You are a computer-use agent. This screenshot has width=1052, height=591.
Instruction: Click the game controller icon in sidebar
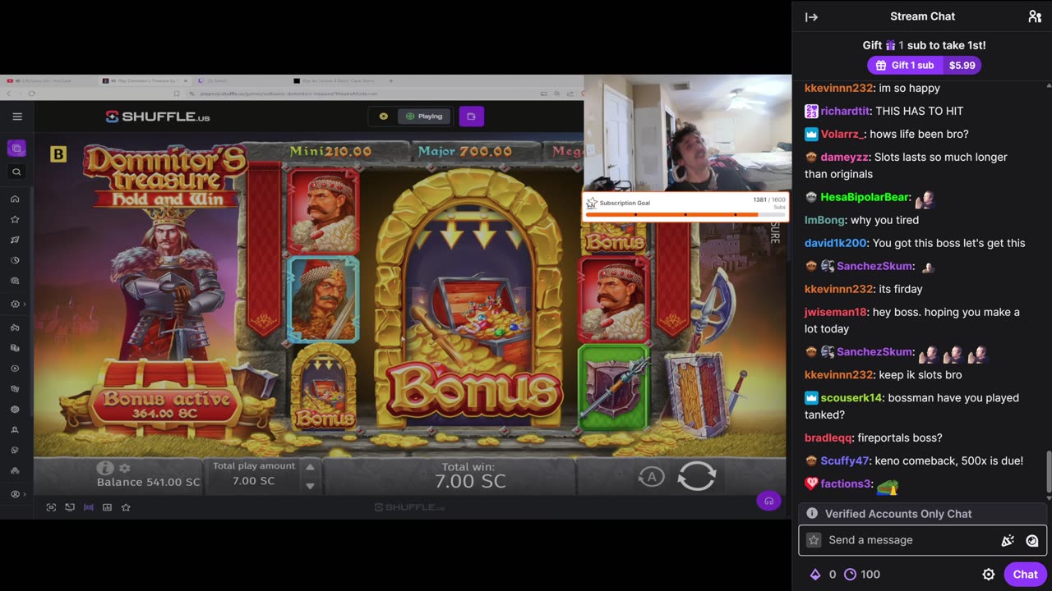pyautogui.click(x=15, y=327)
